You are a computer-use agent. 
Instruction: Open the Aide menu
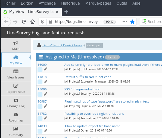coord(136,3)
